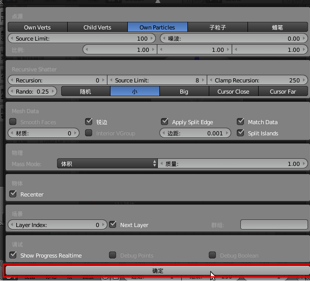Increase 质量 mass value arrow
Viewport: 310px width, 281px height.
coord(304,164)
